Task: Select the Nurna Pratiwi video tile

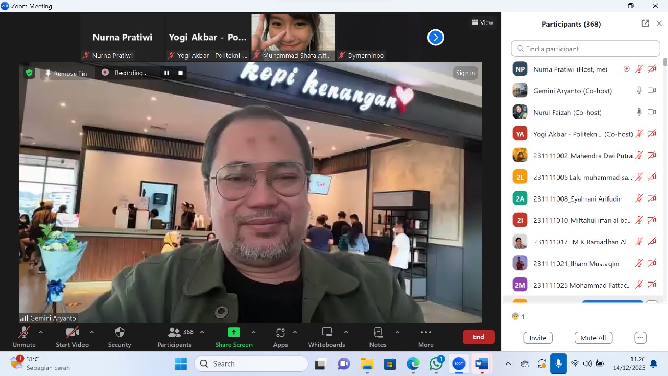Action: click(123, 37)
